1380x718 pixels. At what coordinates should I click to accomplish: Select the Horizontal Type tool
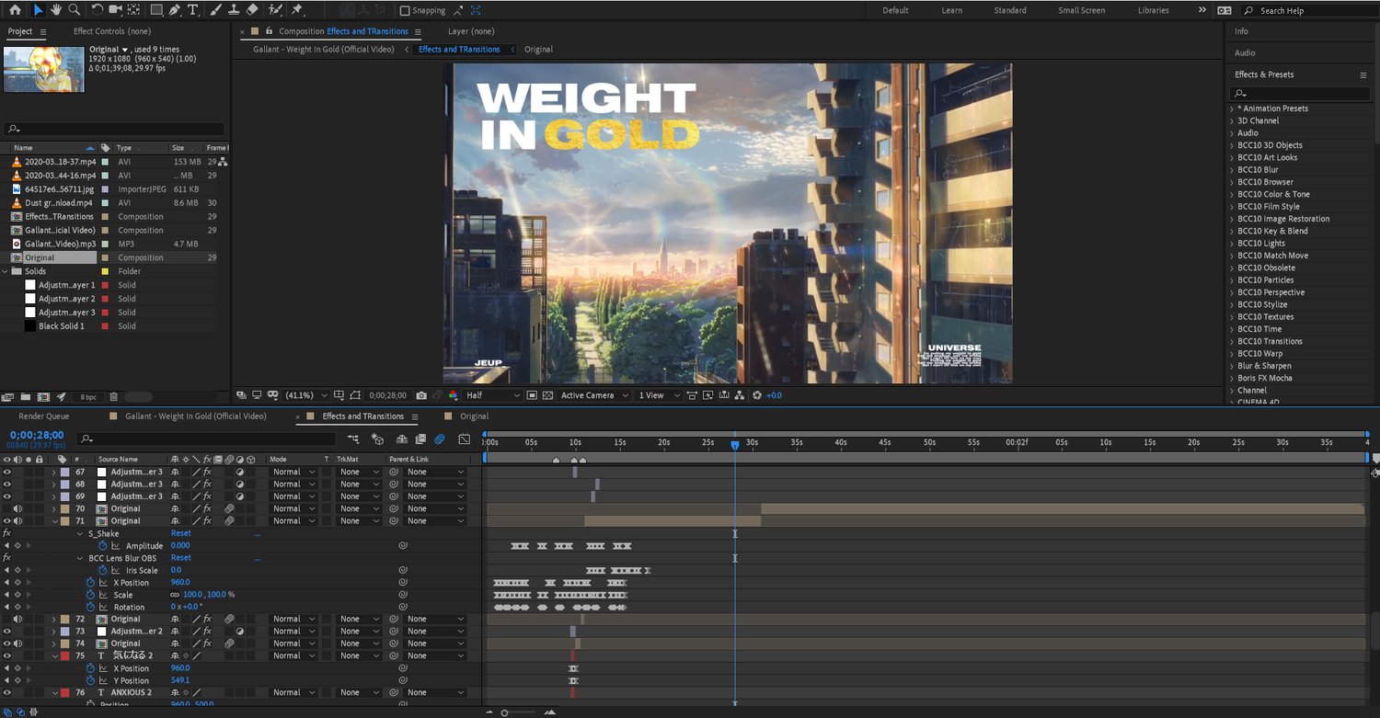[192, 10]
